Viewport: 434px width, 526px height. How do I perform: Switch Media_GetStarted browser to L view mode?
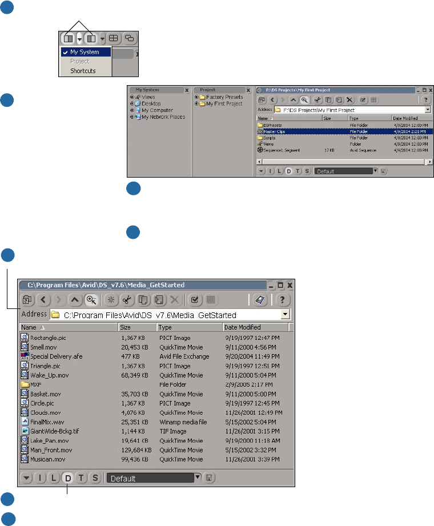click(x=54, y=477)
